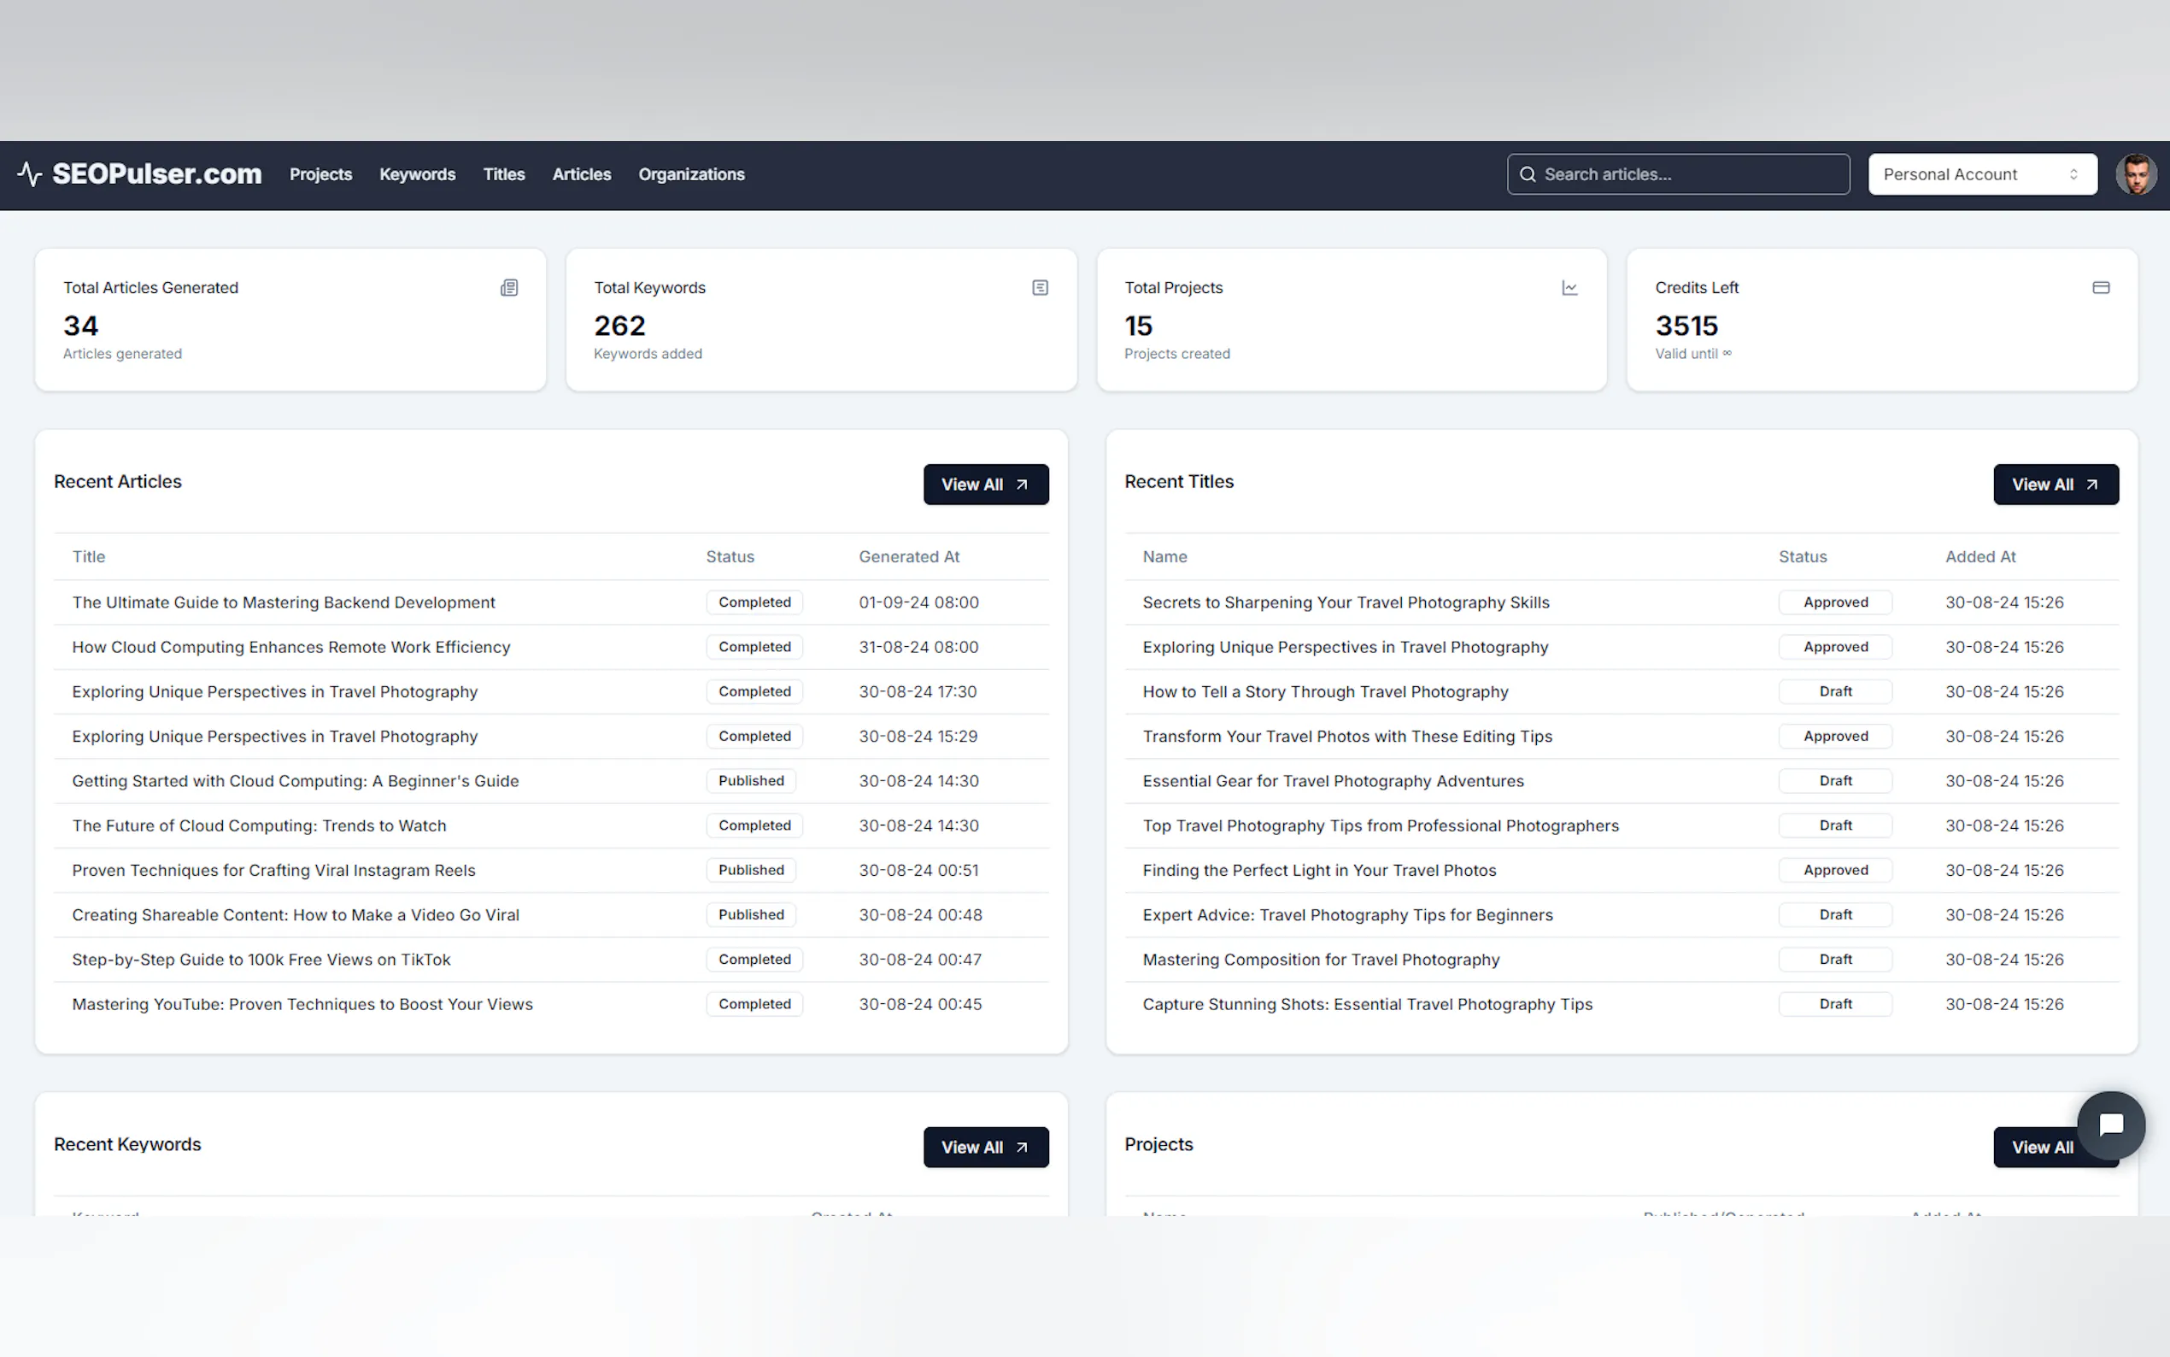Click the Total Keywords list icon
Image resolution: width=2170 pixels, height=1357 pixels.
(x=1040, y=288)
